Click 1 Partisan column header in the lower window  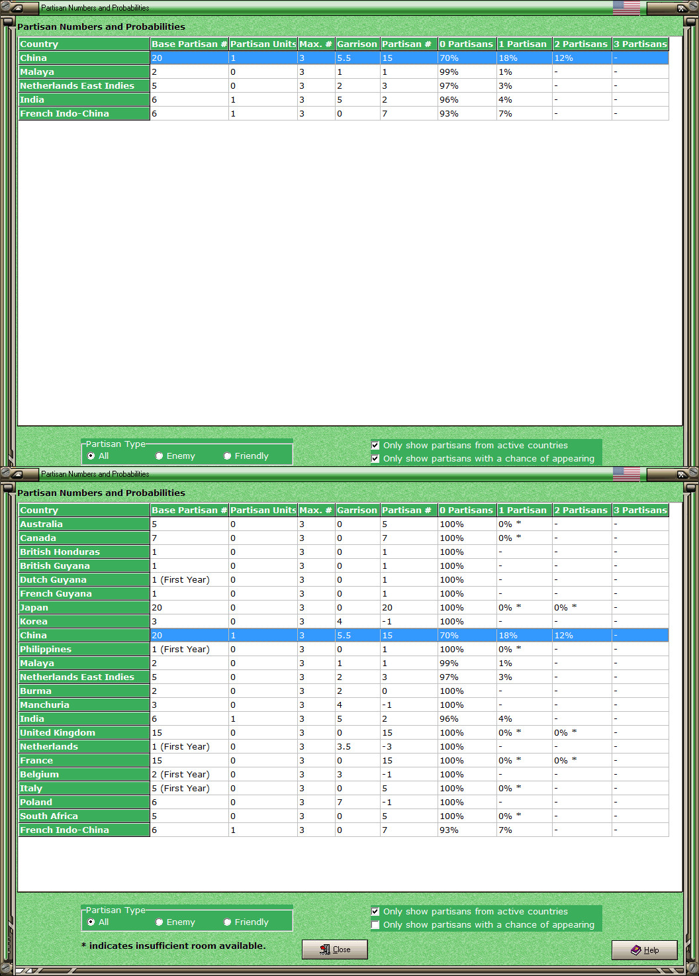(524, 511)
